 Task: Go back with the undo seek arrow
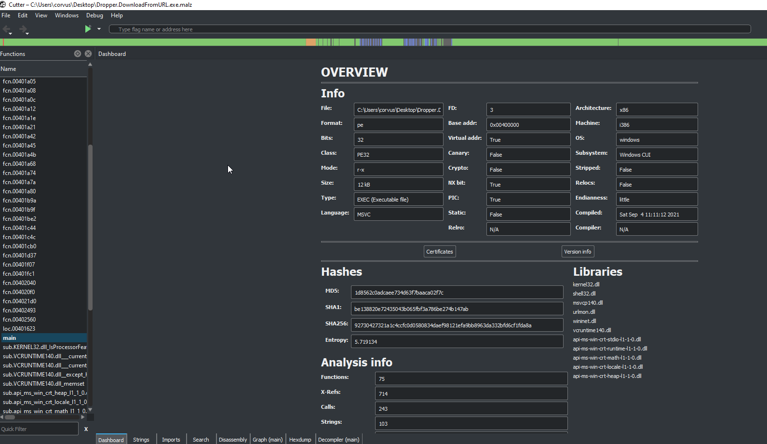point(7,29)
